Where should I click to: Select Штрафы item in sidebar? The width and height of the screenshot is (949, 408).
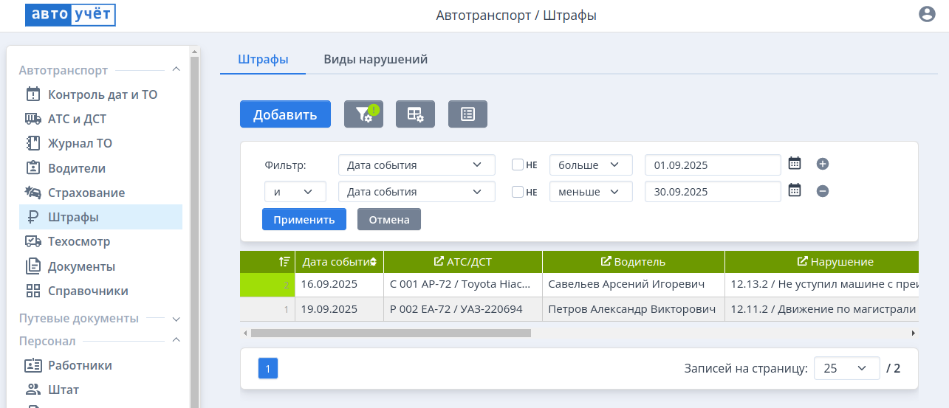pyautogui.click(x=100, y=217)
